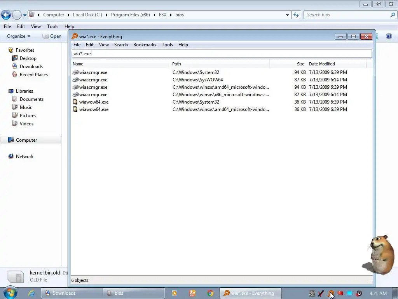Open the Videos library
This screenshot has height=299, width=398.
(x=26, y=123)
